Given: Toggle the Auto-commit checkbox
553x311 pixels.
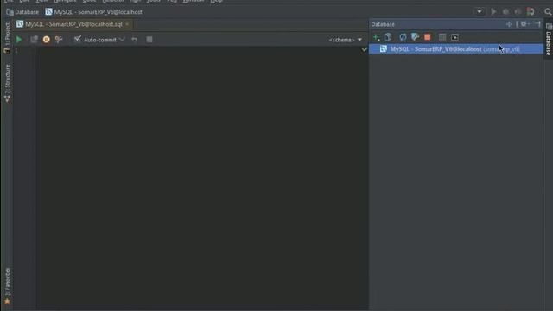Looking at the screenshot, I should (x=78, y=39).
